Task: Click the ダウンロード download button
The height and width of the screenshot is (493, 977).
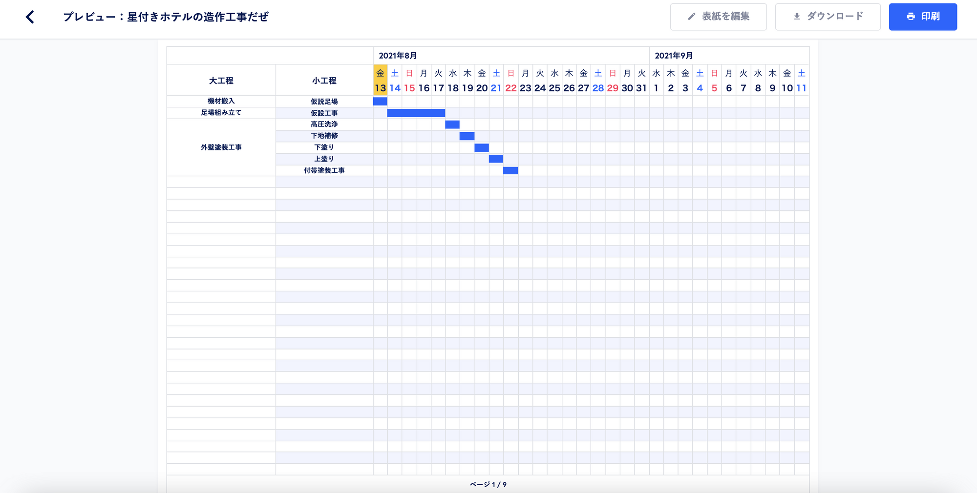Action: [x=828, y=17]
